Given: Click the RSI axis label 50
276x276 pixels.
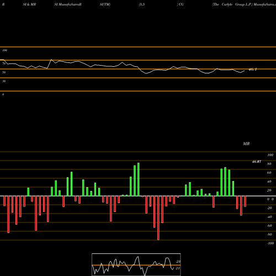Looking at the screenshot, I should [4, 72].
